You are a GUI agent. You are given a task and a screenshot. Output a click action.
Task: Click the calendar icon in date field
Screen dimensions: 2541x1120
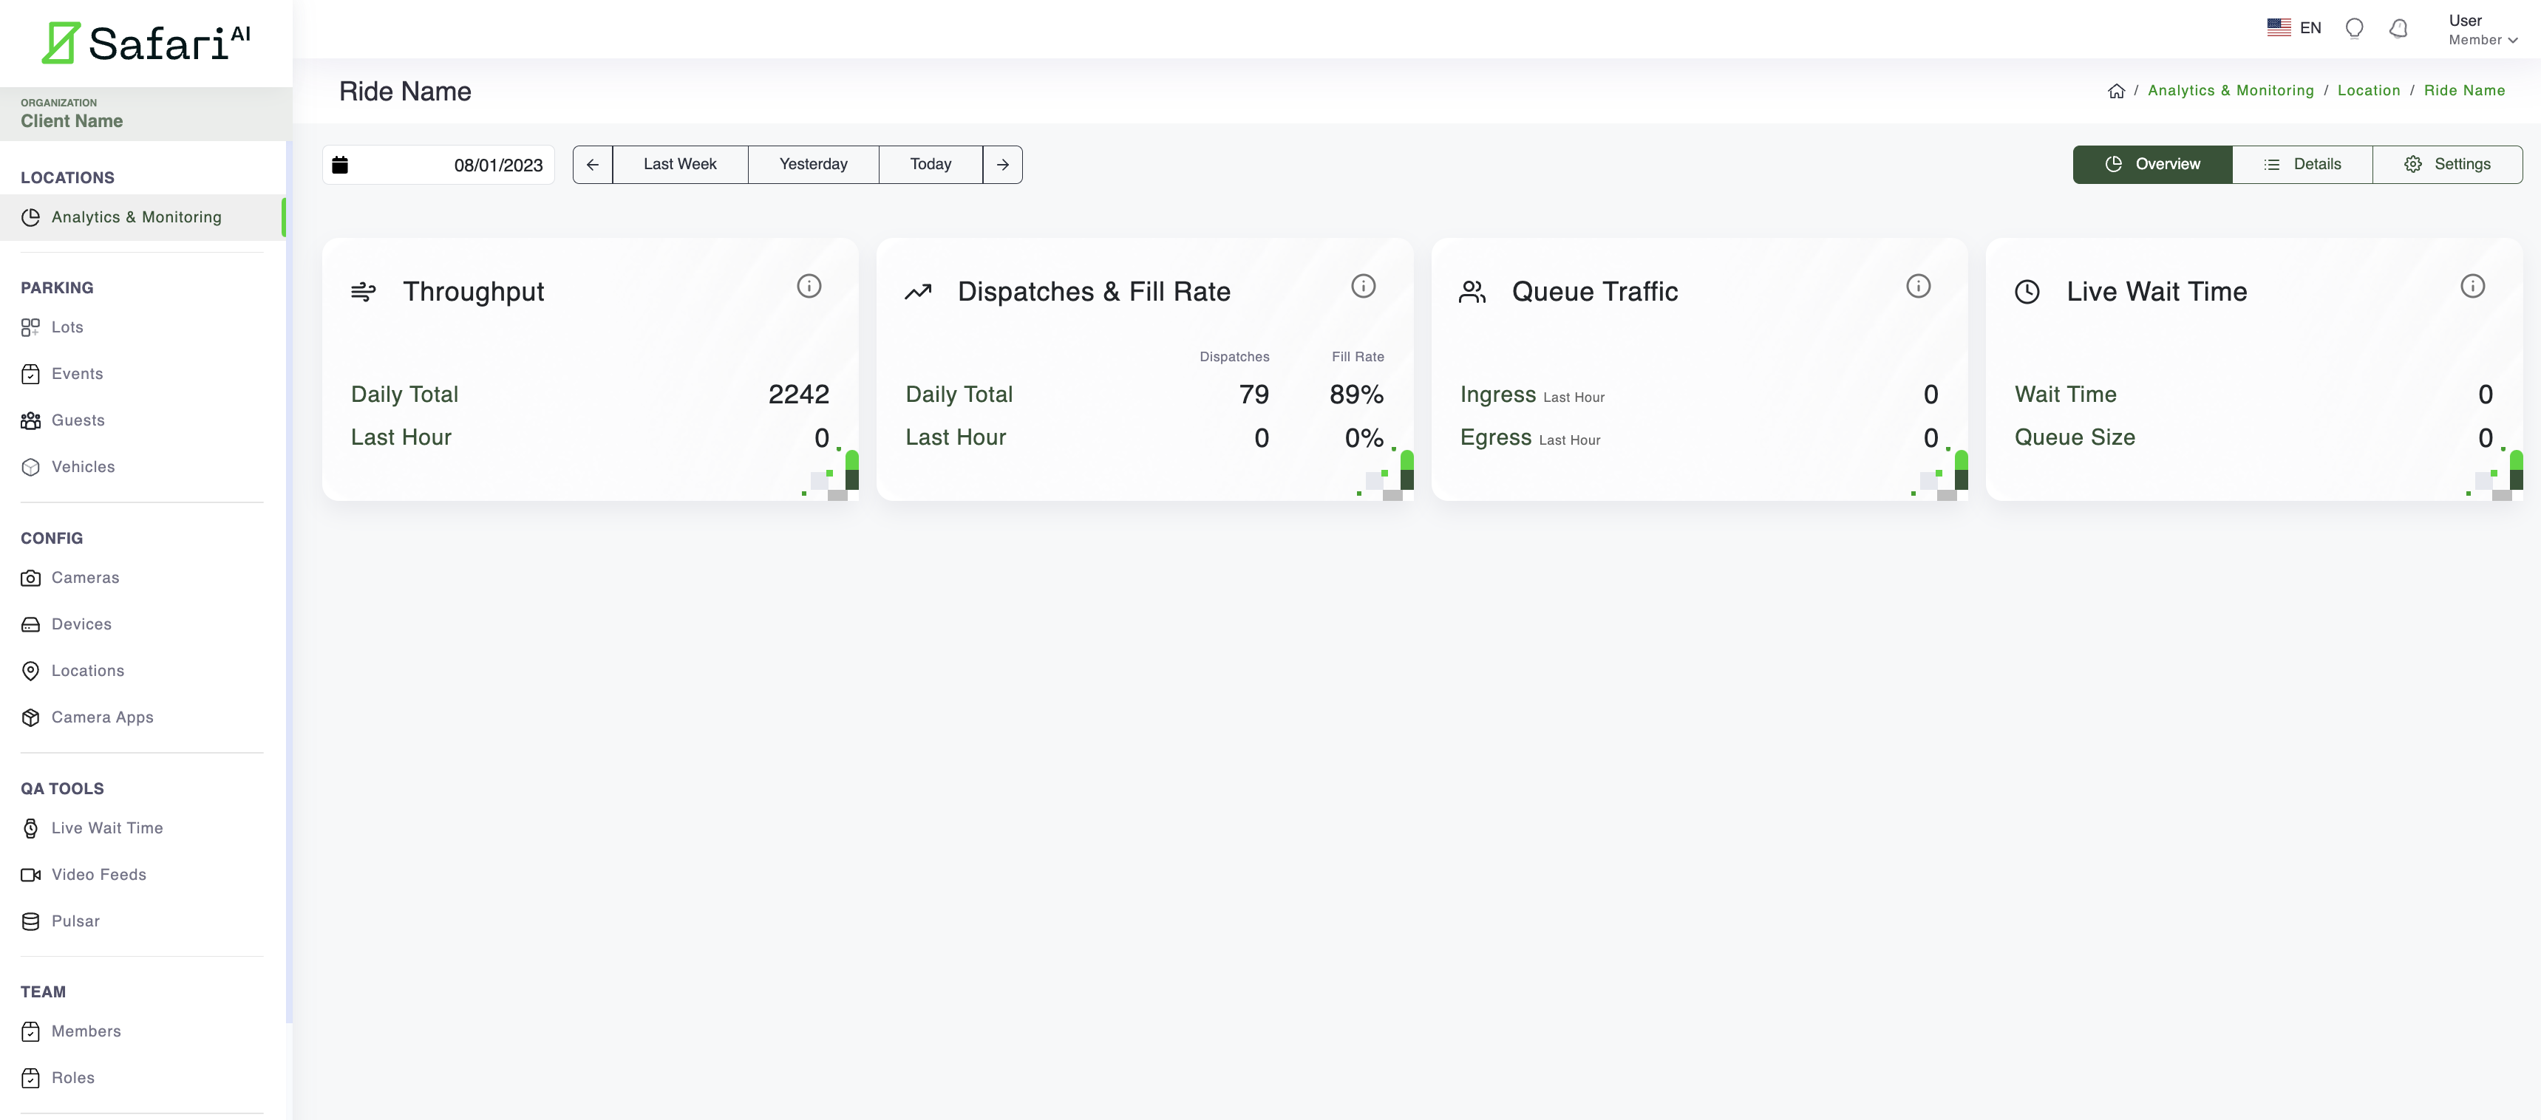(x=340, y=165)
